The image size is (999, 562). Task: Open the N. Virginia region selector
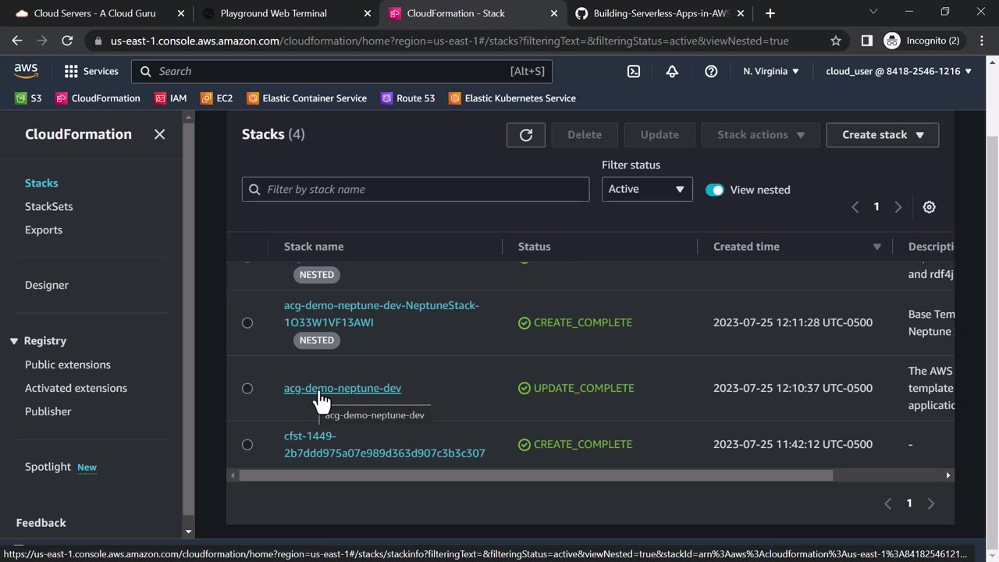[771, 71]
